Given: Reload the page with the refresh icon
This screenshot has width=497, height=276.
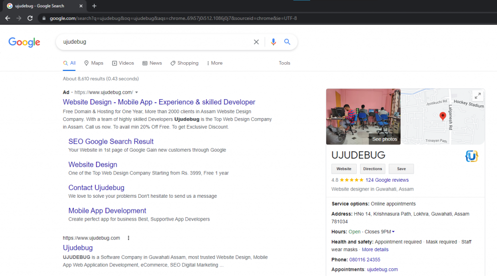Looking at the screenshot, I should pos(30,18).
